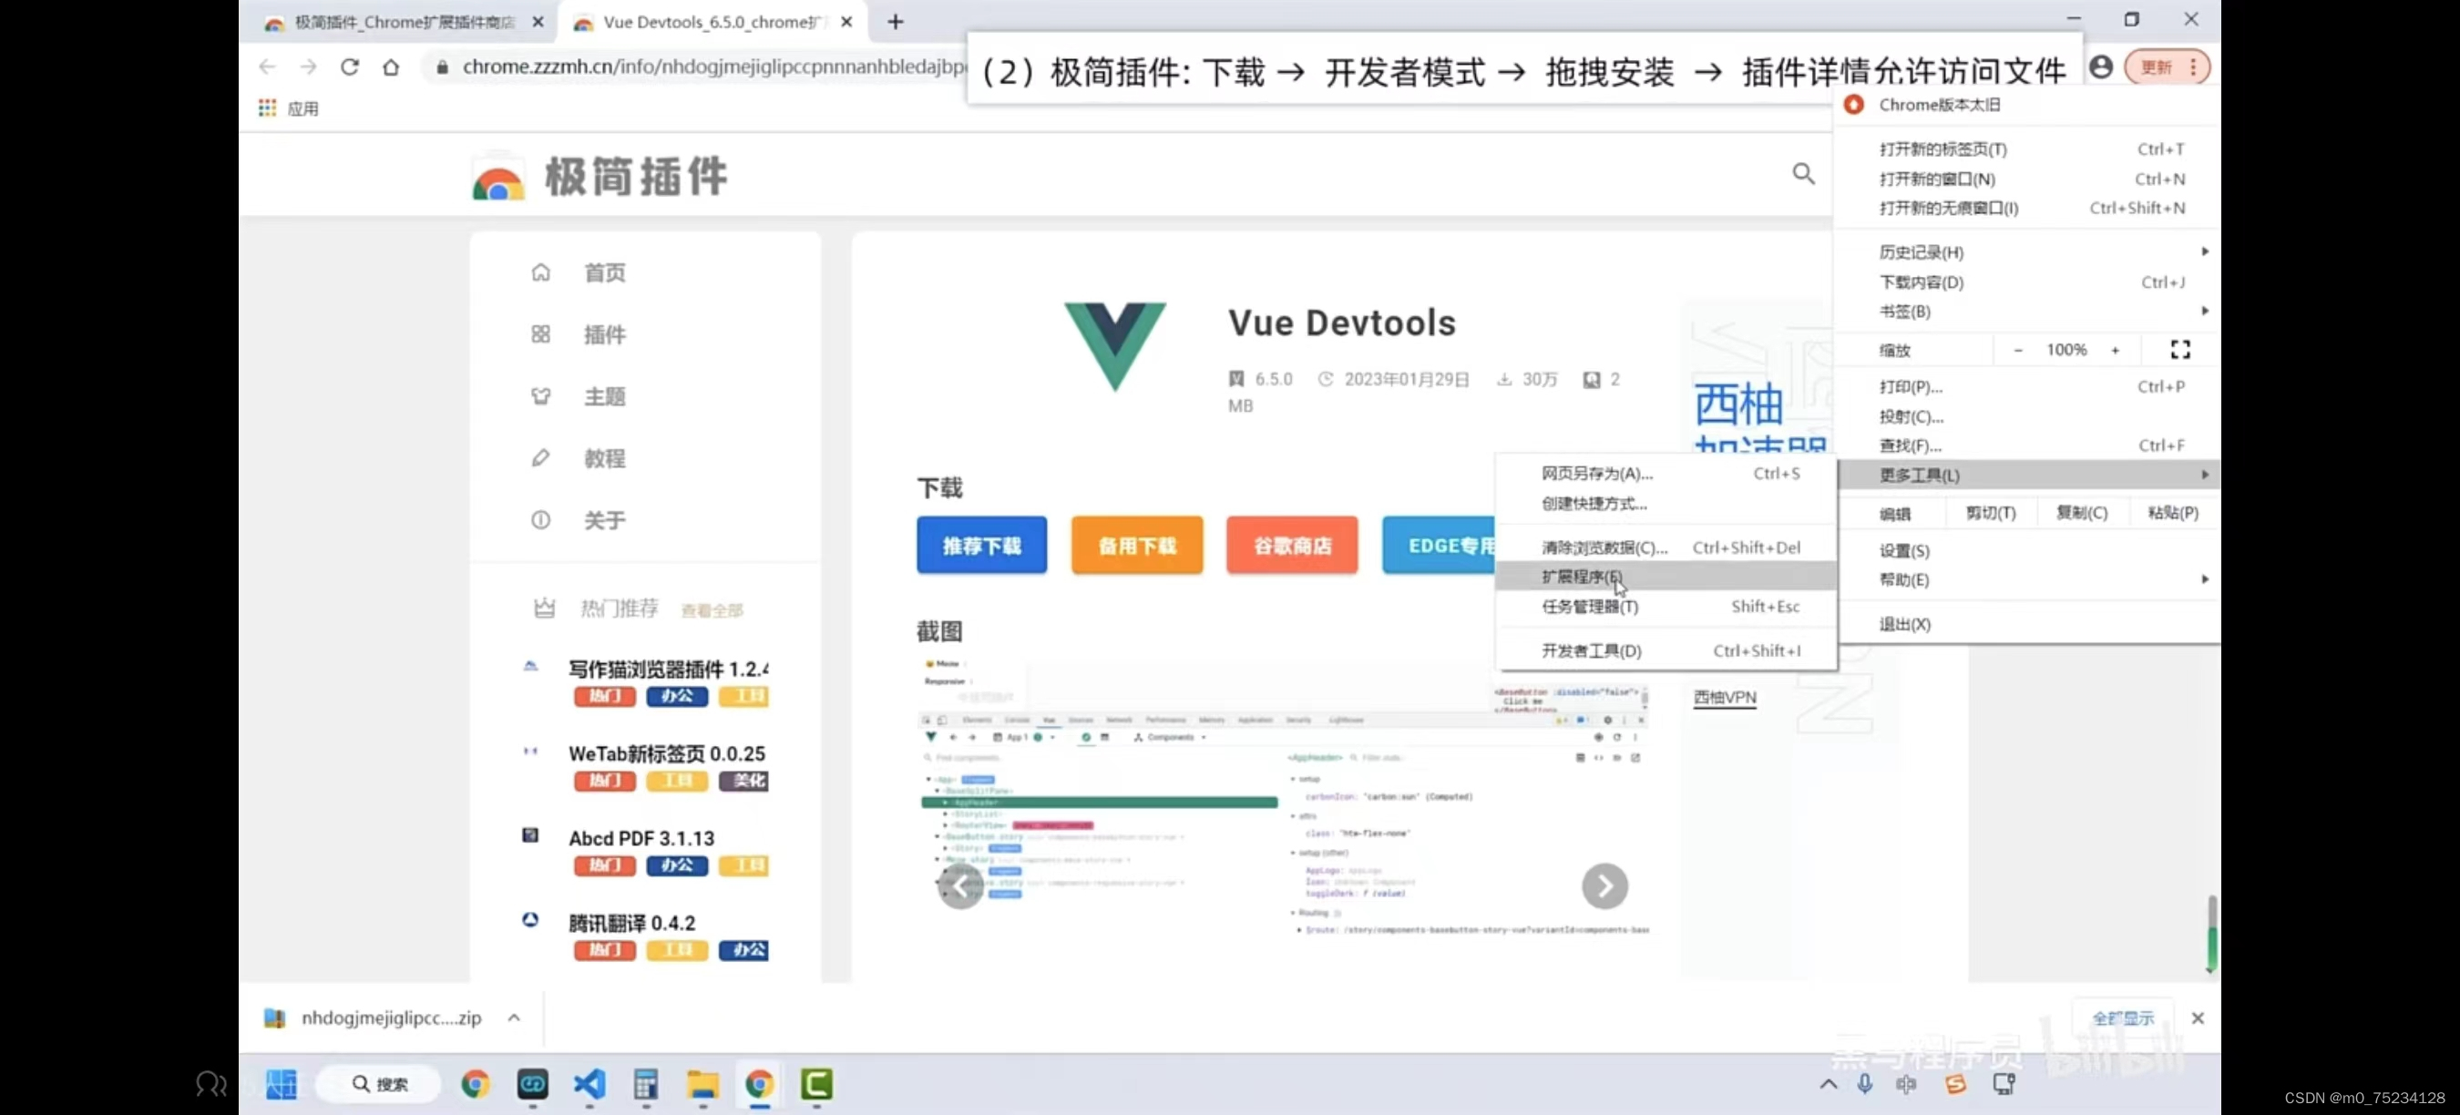Select 打开新的标签页(T) menu item
Image resolution: width=2460 pixels, height=1115 pixels.
[2026, 148]
